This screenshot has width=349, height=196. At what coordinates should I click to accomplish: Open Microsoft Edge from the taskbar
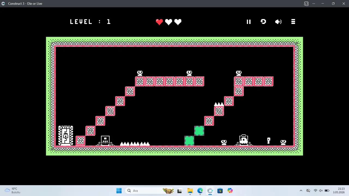click(200, 191)
